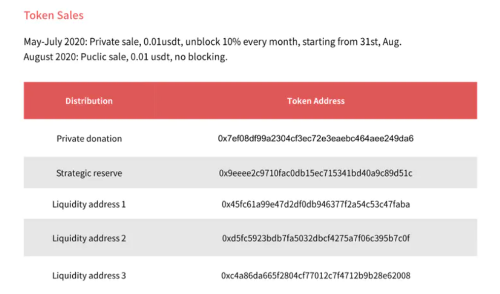
Task: Click the Token Sales heading
Action: [x=53, y=15]
